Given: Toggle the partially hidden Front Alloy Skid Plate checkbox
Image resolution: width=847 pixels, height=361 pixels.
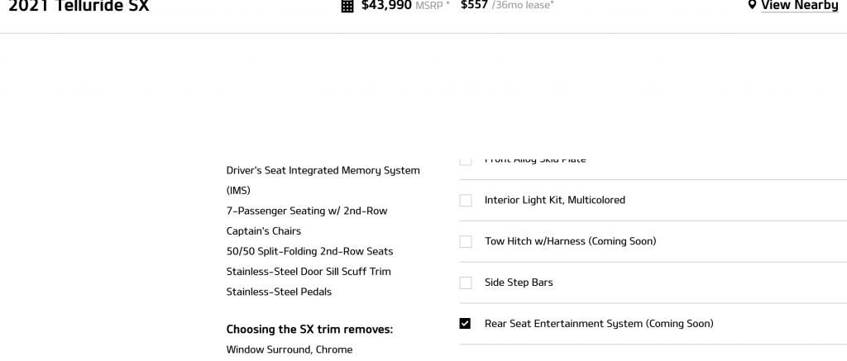Looking at the screenshot, I should click(466, 160).
